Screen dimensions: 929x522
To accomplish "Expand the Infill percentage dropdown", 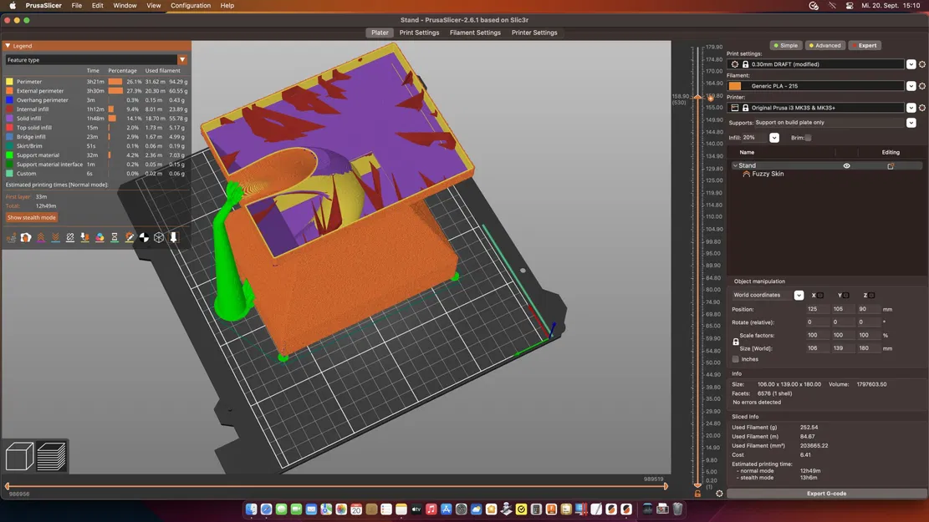I will click(x=773, y=138).
